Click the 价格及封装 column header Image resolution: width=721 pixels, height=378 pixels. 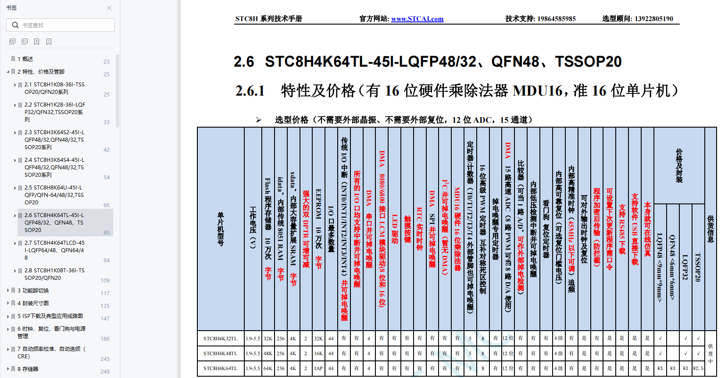click(679, 165)
